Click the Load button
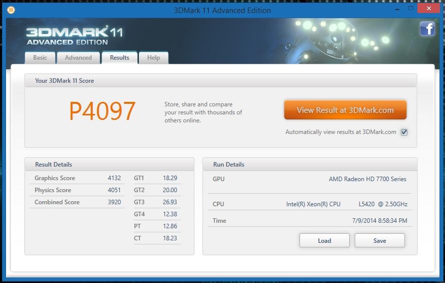The image size is (445, 283). click(x=325, y=241)
